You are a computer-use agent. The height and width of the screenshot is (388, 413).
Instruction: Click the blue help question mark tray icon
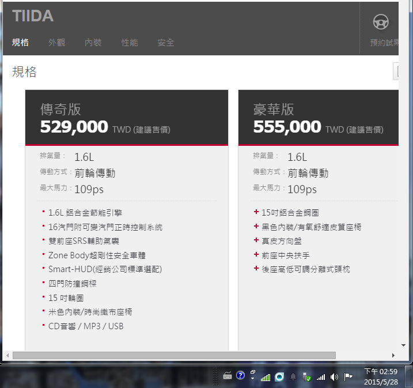coord(240,375)
